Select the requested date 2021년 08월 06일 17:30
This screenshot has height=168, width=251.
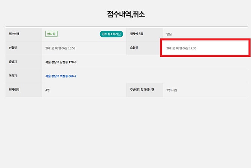[181, 48]
